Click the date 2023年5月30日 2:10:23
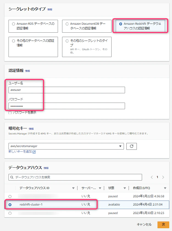172x231 pixels. pos(149,213)
